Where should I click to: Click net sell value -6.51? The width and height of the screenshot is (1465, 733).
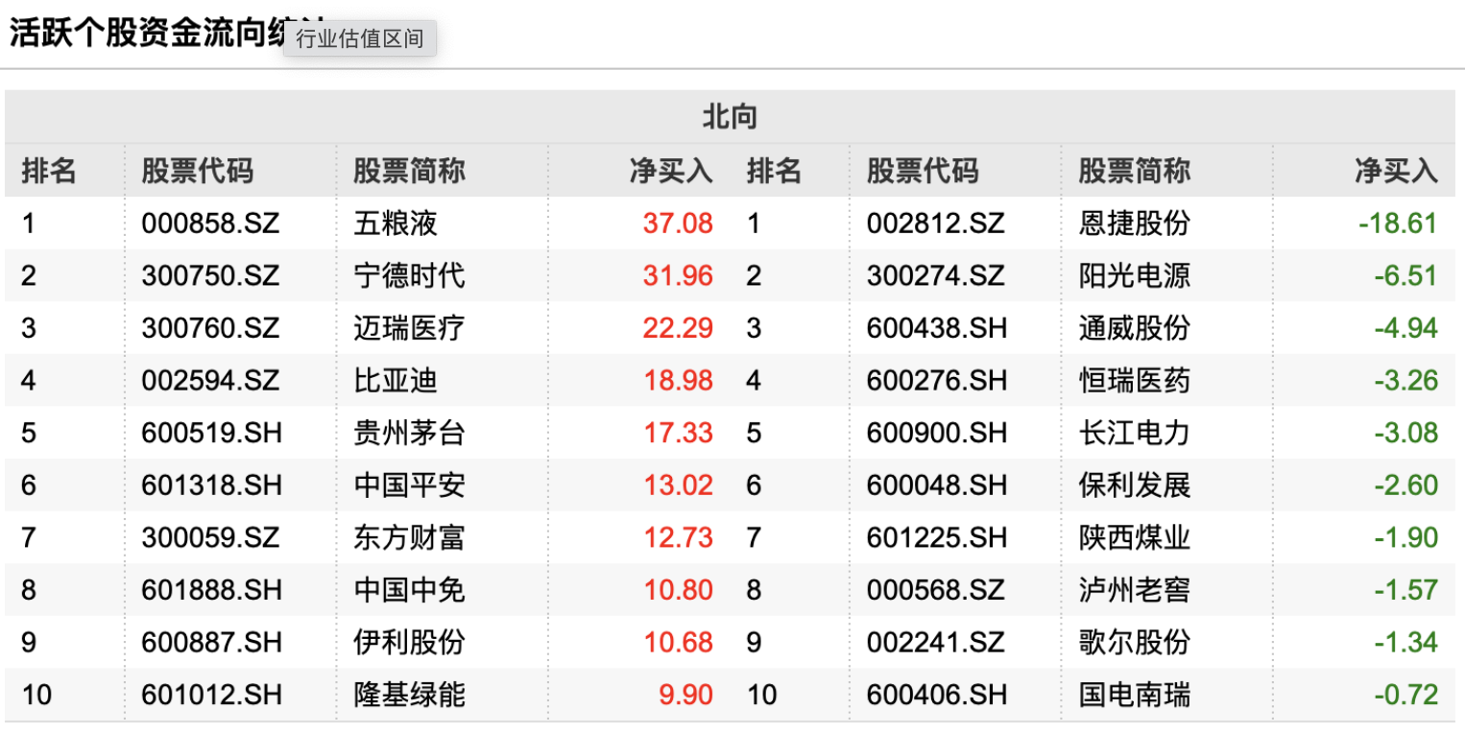1405,276
